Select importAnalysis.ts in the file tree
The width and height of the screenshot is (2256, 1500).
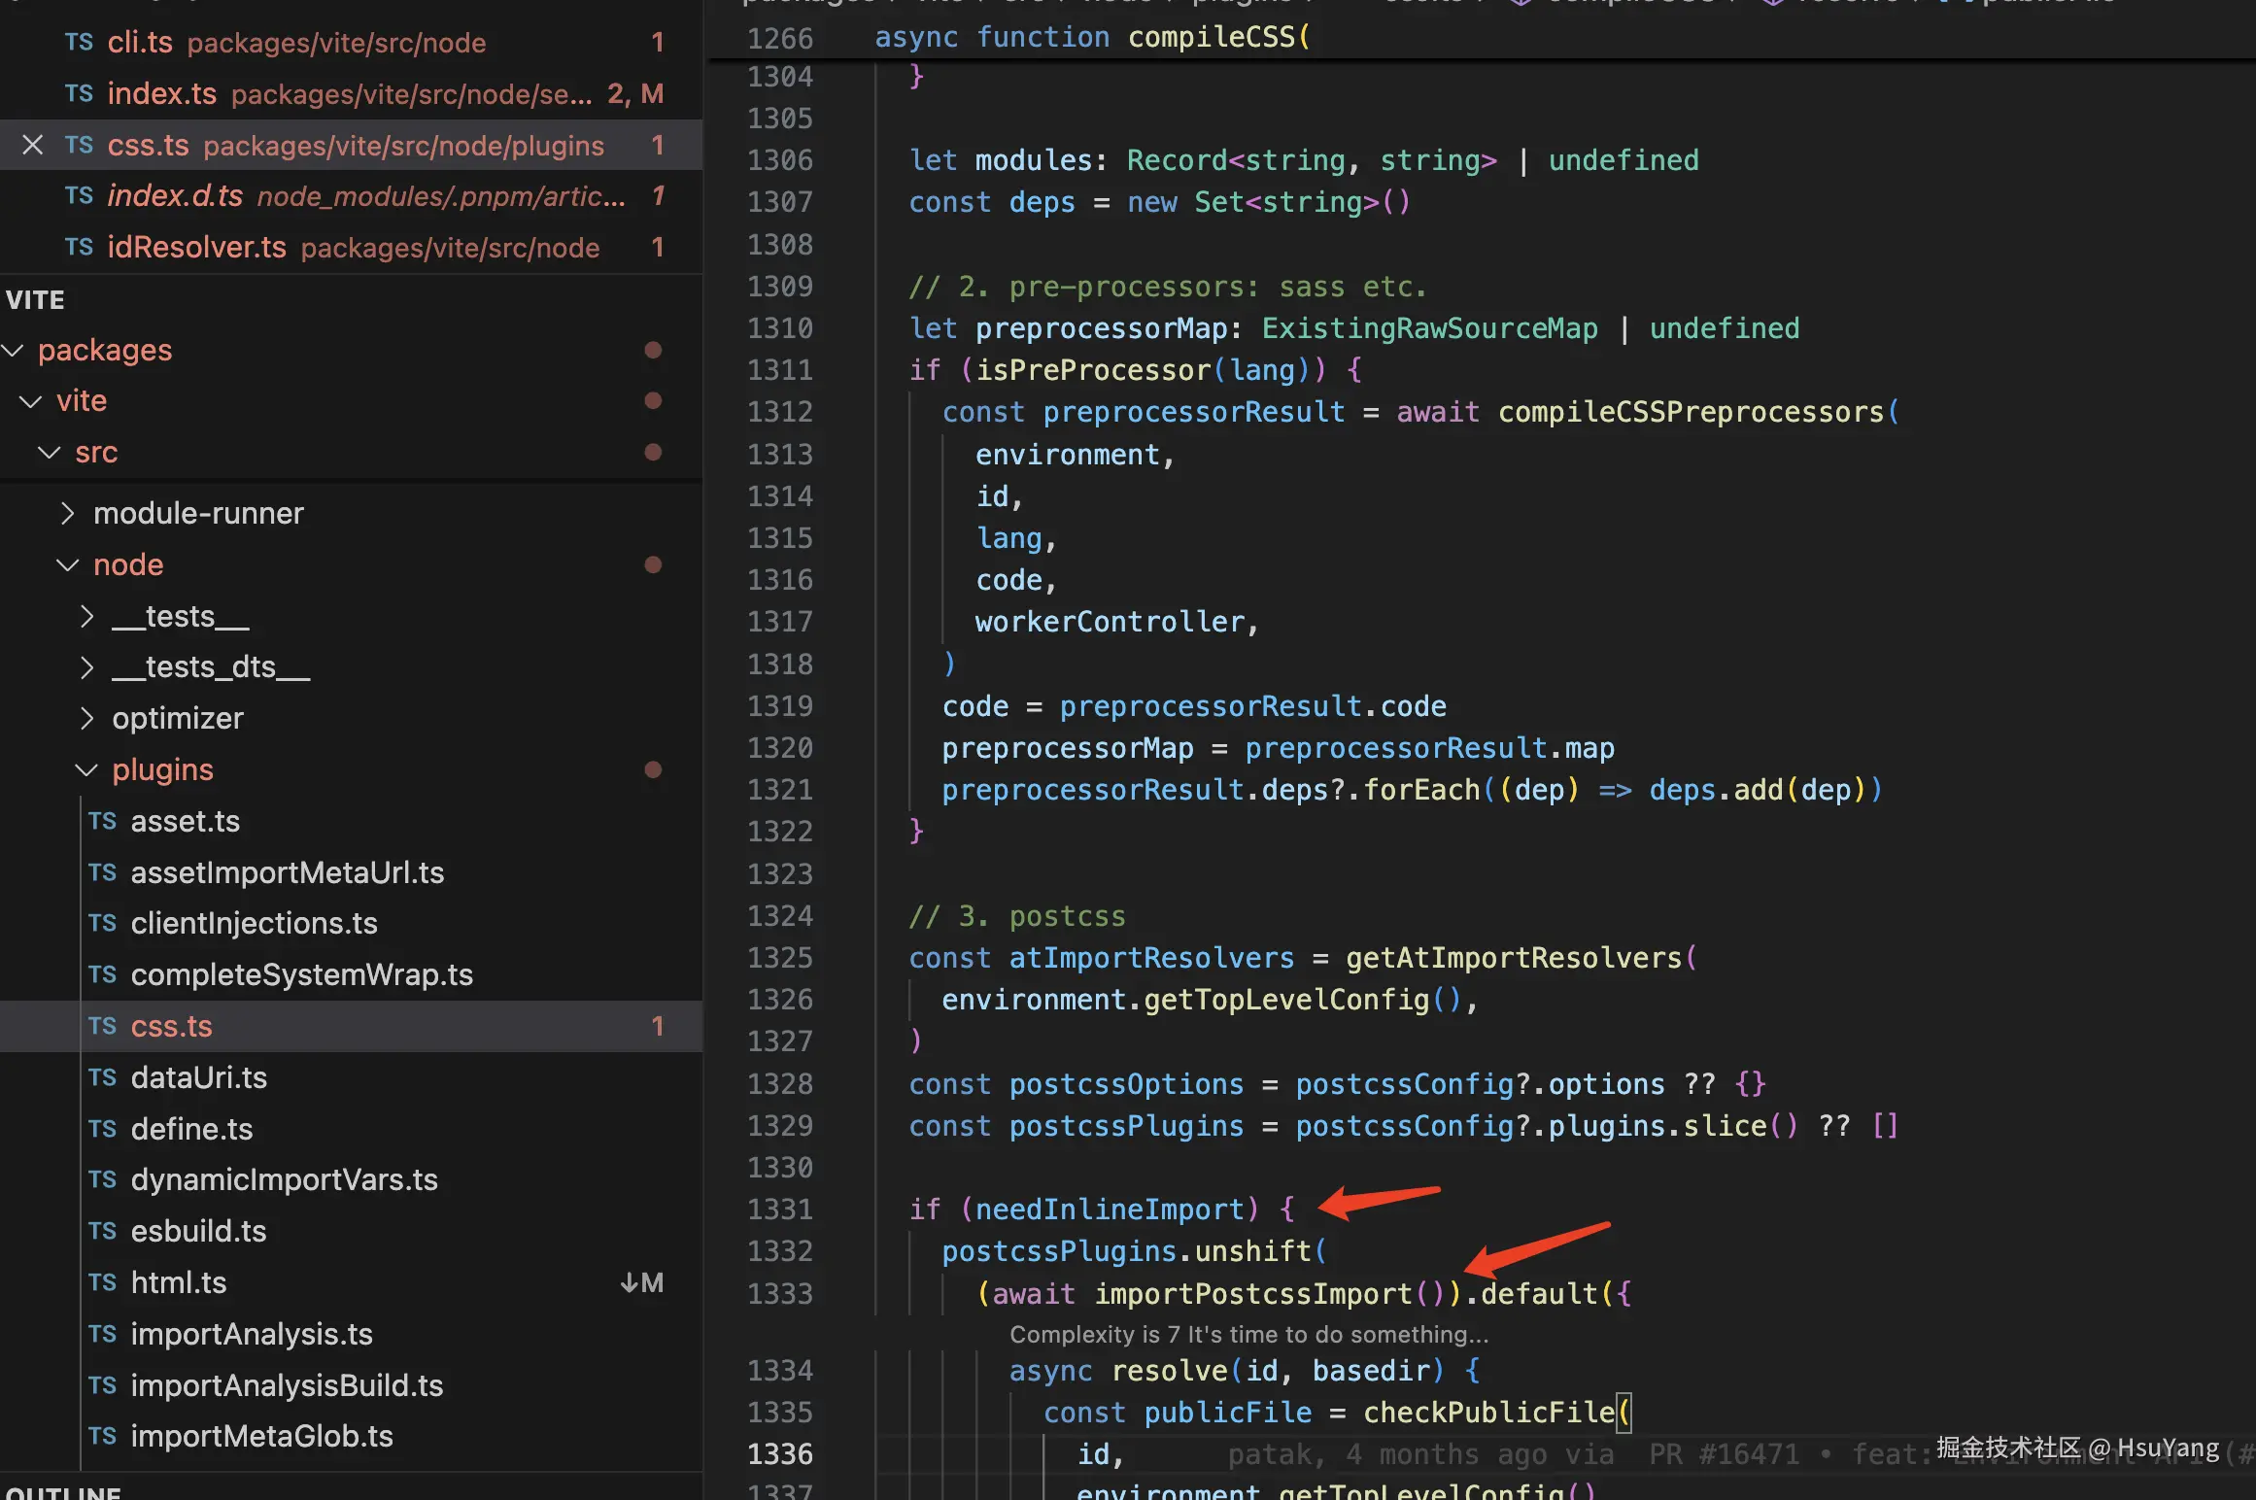[x=252, y=1335]
